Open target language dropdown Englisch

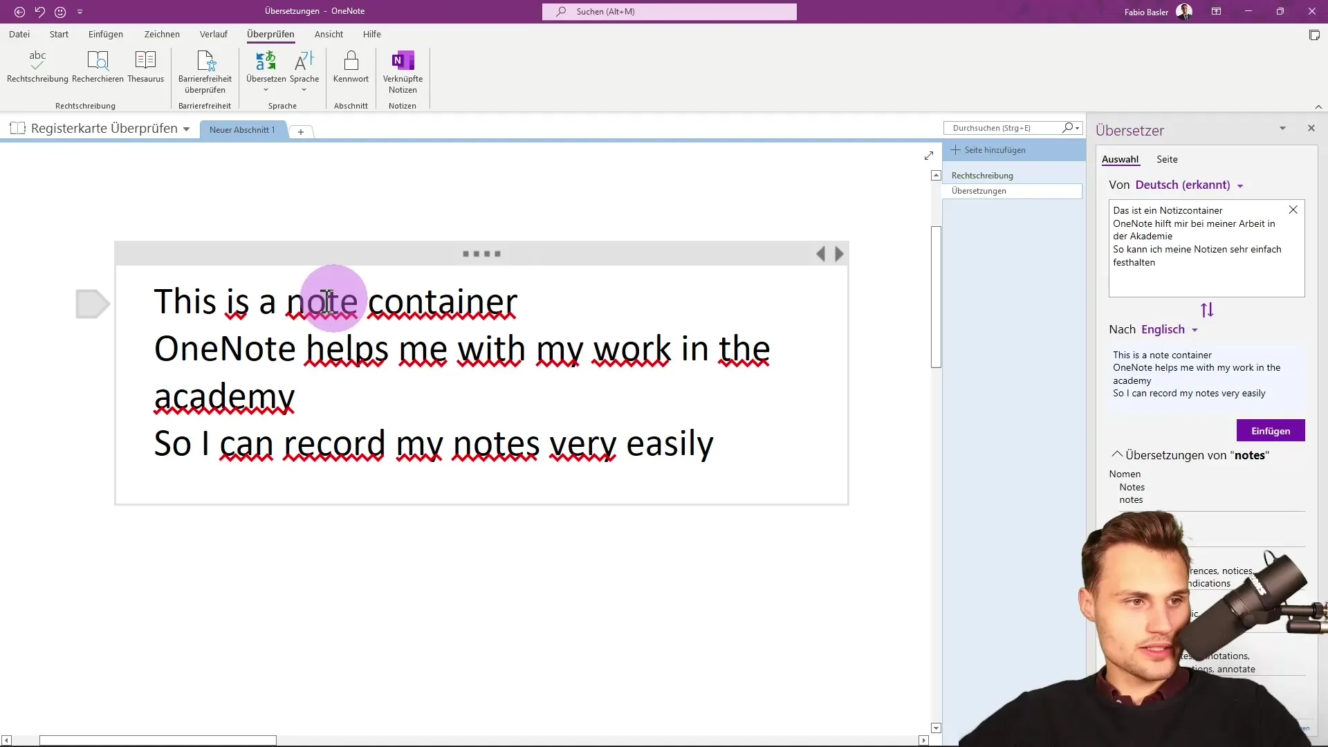(x=1170, y=330)
